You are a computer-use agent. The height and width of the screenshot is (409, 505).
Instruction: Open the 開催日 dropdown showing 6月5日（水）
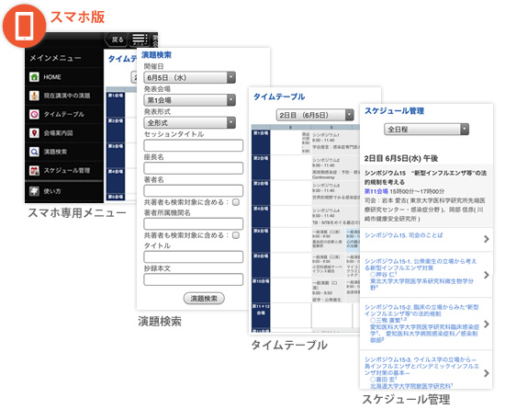click(x=190, y=78)
